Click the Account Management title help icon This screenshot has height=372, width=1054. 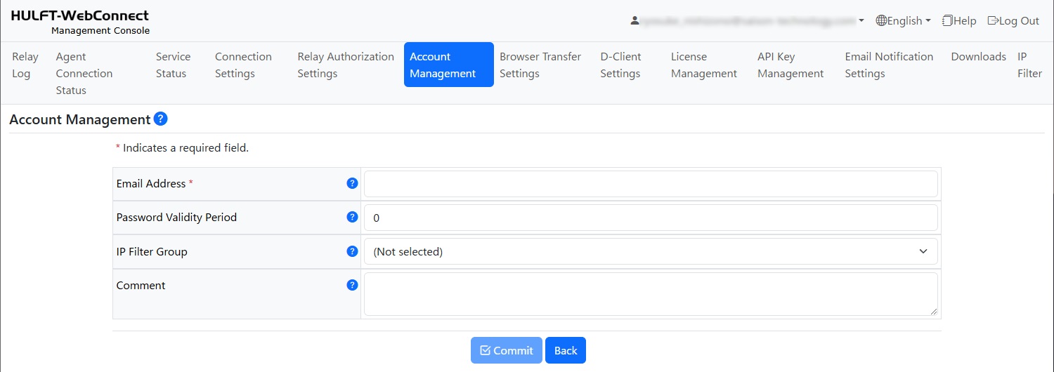(160, 119)
